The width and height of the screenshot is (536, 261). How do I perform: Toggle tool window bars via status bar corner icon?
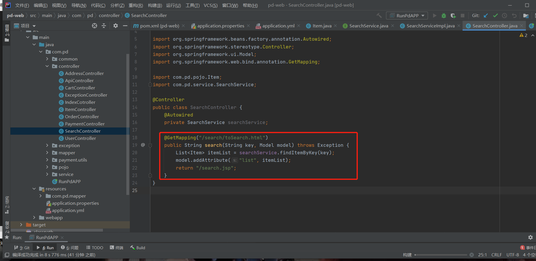(x=7, y=255)
